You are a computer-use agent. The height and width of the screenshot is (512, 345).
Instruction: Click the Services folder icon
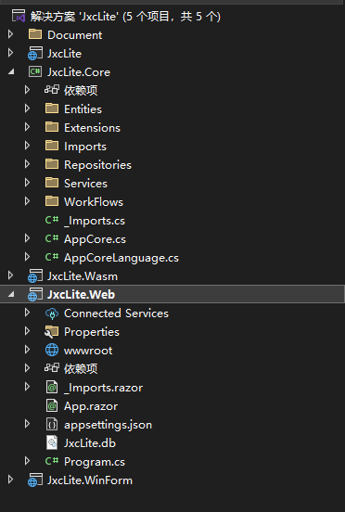click(52, 183)
